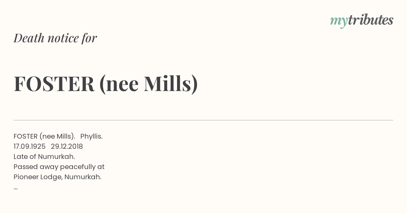The image size is (407, 213).
Task: Select the "Death notice for" subtitle
Action: pyautogui.click(x=55, y=38)
